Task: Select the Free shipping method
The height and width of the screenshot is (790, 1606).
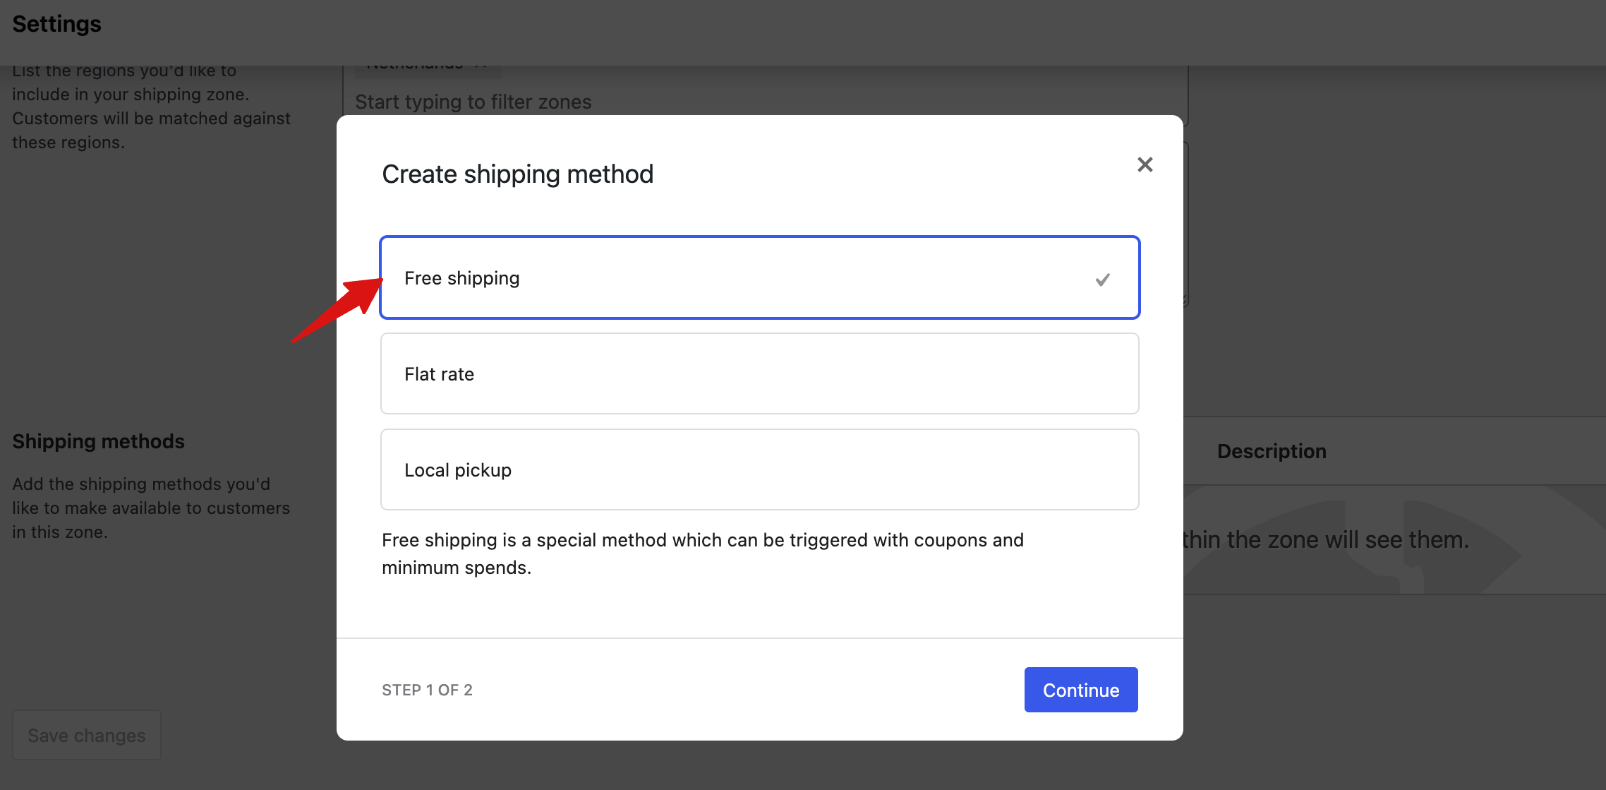Action: [759, 277]
